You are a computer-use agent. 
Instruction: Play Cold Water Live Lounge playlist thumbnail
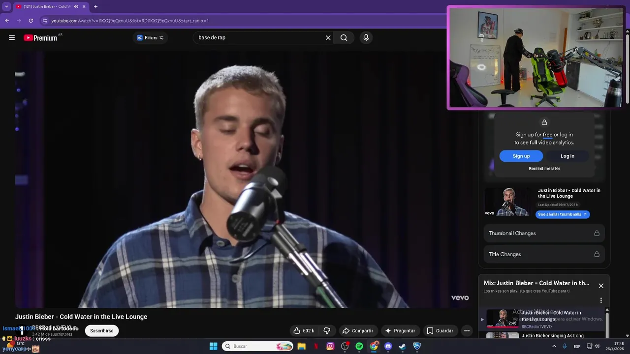pos(503,319)
